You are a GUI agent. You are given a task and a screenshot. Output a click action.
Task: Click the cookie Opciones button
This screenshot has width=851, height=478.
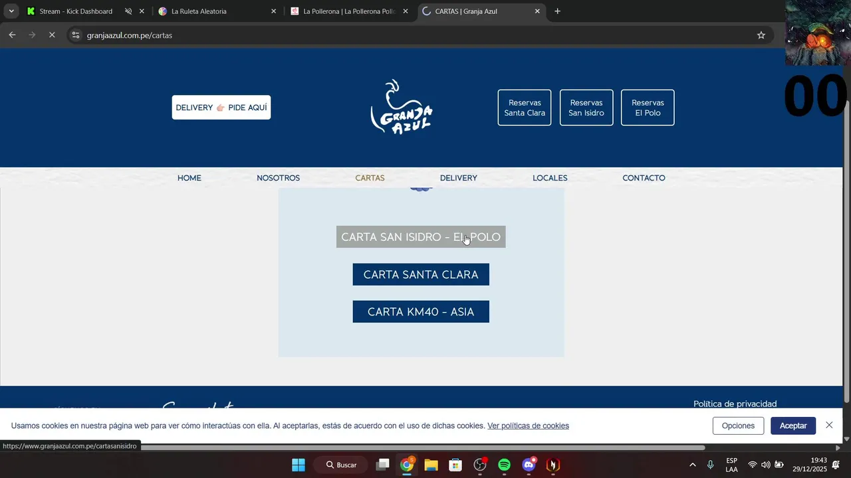point(738,426)
